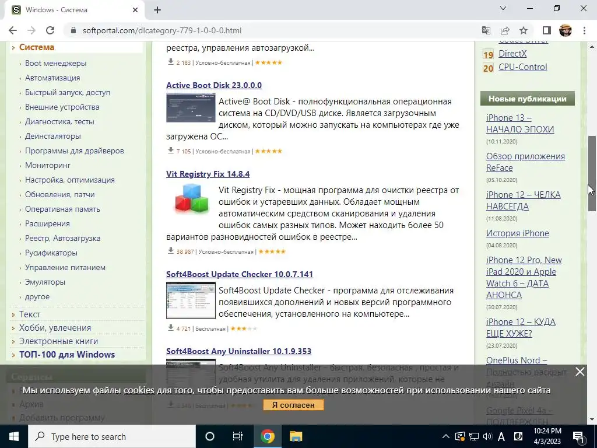597x448 pixels.
Task: Open Обзор приложения ReFace article
Action: (x=525, y=162)
